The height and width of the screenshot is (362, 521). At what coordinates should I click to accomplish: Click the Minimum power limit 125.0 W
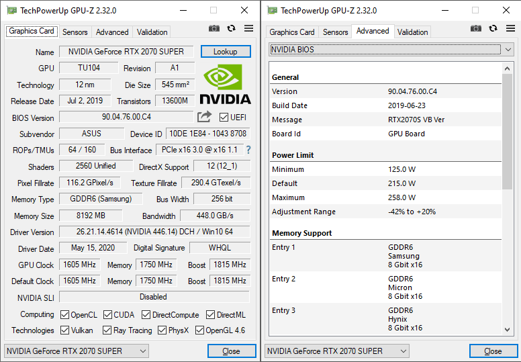[401, 169]
